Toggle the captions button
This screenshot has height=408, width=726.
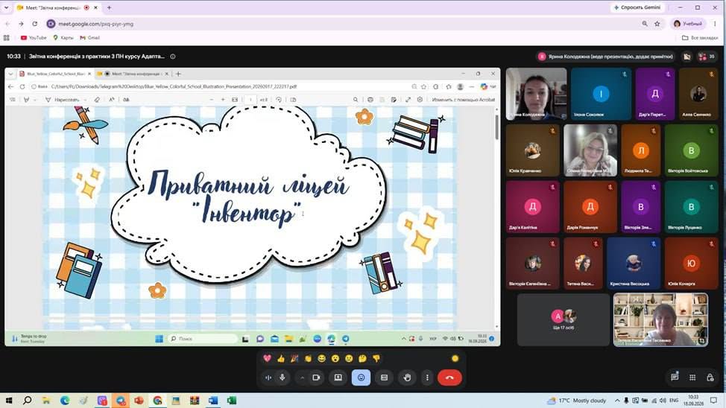[x=384, y=377]
